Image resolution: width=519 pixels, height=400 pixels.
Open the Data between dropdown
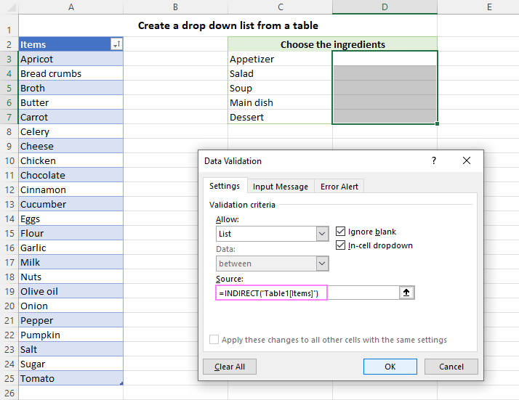tap(322, 264)
